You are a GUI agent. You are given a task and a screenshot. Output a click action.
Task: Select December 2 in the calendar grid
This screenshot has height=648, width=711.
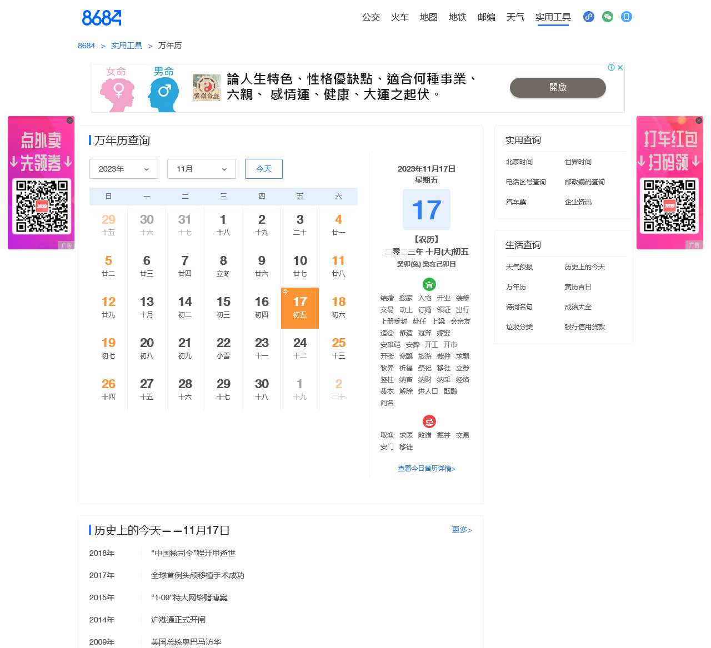click(338, 390)
